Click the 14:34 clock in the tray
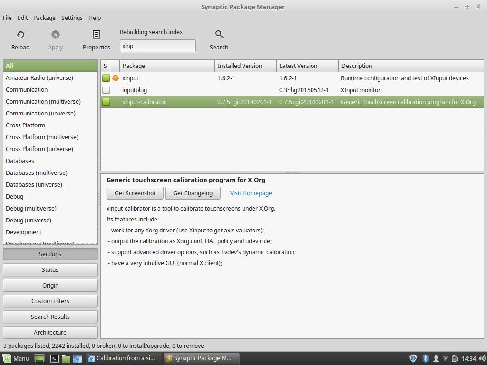The width and height of the screenshot is (487, 365). pos(468,358)
